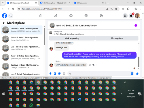Image resolution: width=144 pixels, height=108 pixels.
Task: Open Ryker conversation in chat list
Action: tap(22, 57)
